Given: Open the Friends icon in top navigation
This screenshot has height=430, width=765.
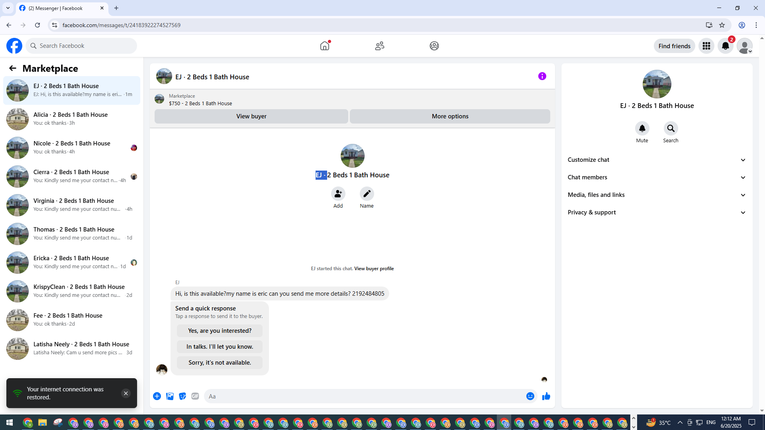Looking at the screenshot, I should pos(380,46).
